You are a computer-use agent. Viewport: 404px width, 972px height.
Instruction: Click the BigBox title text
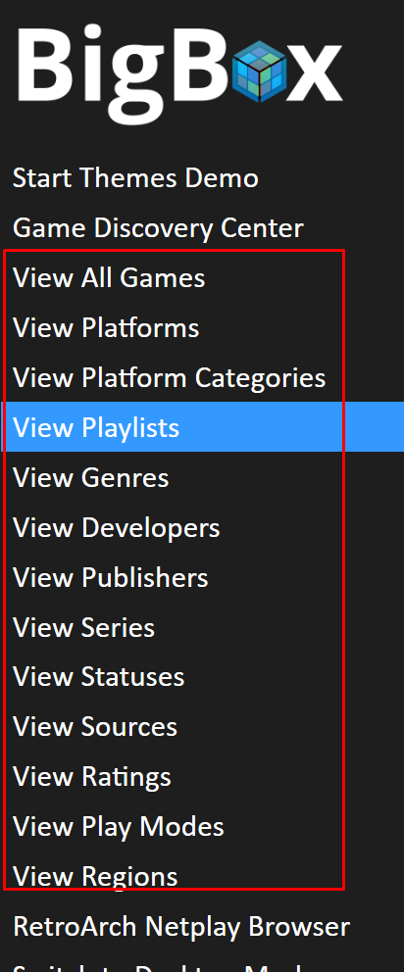point(180,73)
